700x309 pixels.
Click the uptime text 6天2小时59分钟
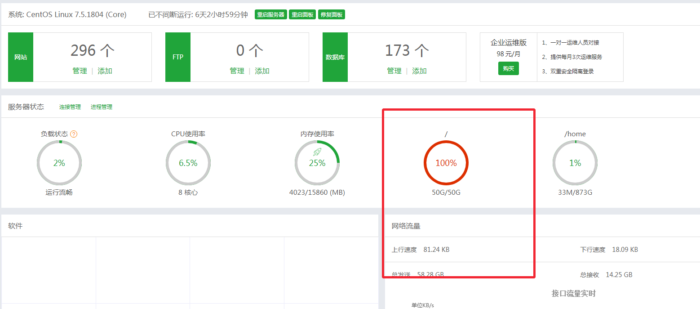coord(222,14)
